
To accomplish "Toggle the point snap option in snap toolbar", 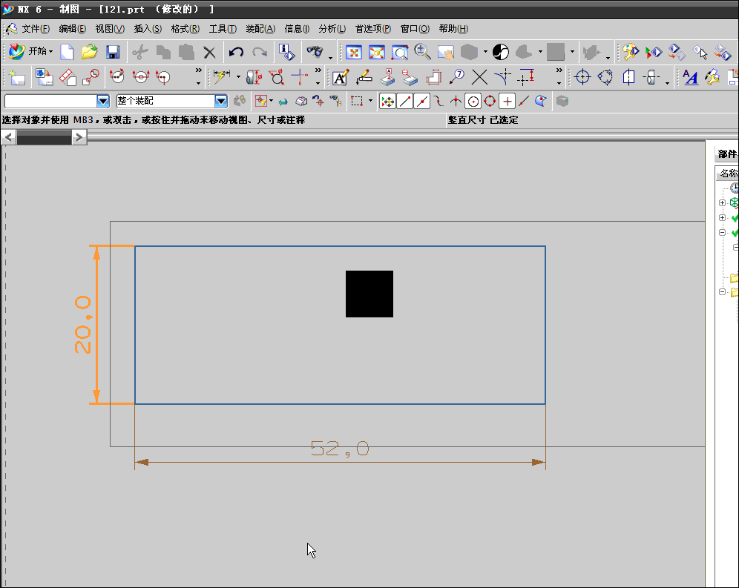I will [x=508, y=100].
